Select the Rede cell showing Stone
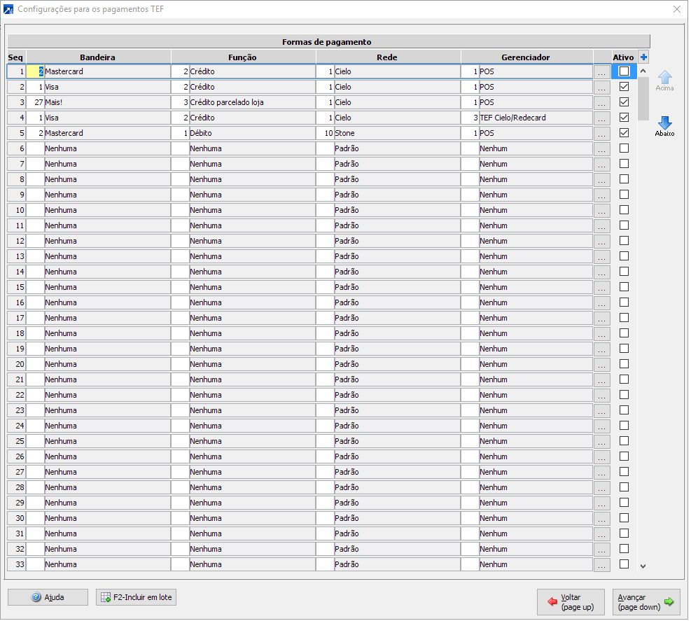 (x=396, y=133)
